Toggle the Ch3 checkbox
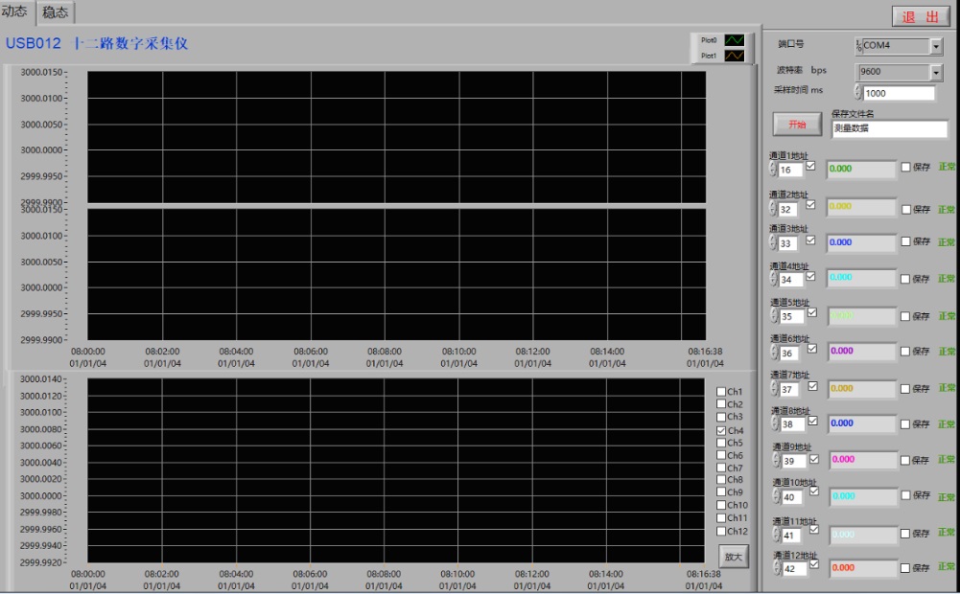Viewport: 960px width, 594px height. (721, 417)
